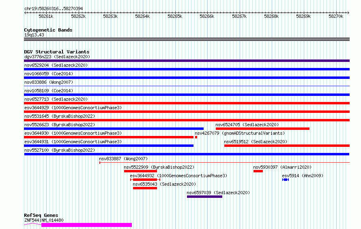Click the nsv5527100 blue bar
The height and width of the screenshot is (229, 361).
(x=187, y=154)
